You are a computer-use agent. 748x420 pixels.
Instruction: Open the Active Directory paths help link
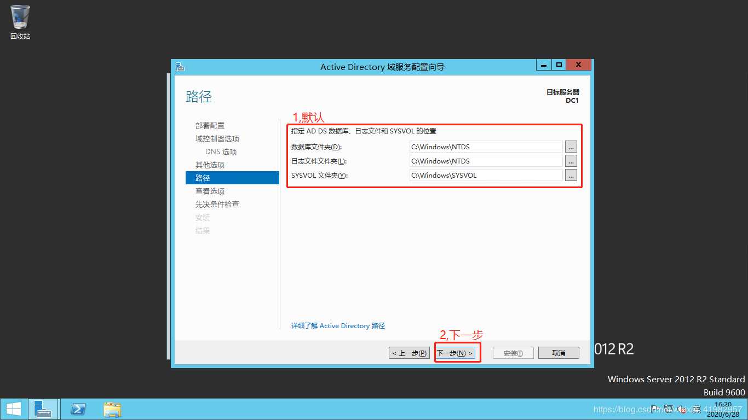[338, 325]
